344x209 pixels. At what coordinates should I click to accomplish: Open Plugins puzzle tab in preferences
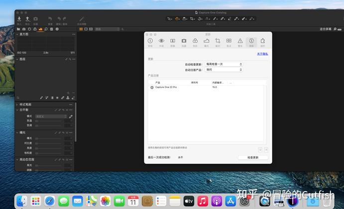coord(263,42)
